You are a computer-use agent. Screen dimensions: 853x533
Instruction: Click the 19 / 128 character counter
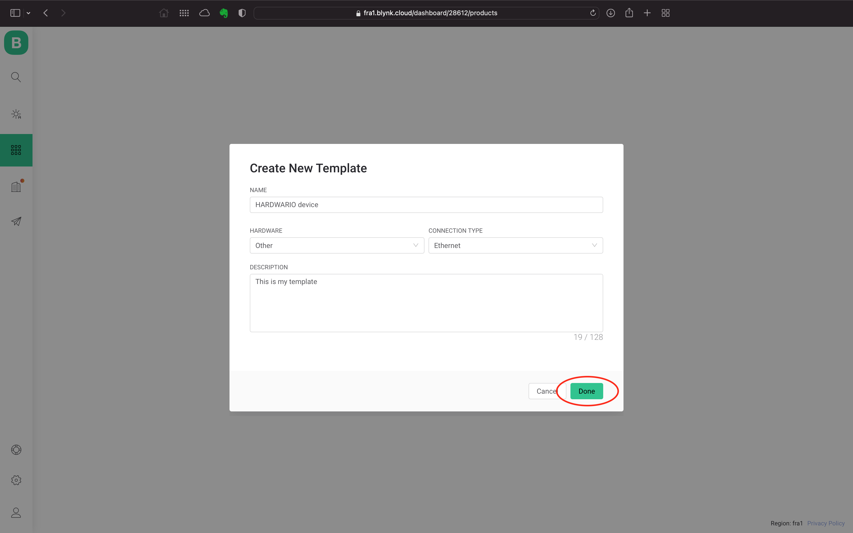click(588, 337)
